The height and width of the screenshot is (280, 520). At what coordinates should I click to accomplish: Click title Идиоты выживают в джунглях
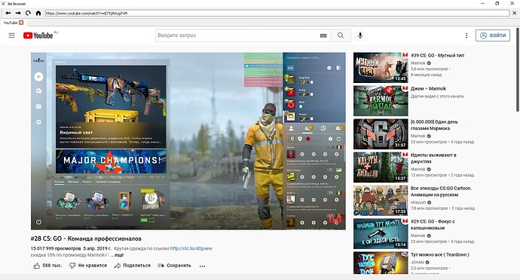pos(433,158)
